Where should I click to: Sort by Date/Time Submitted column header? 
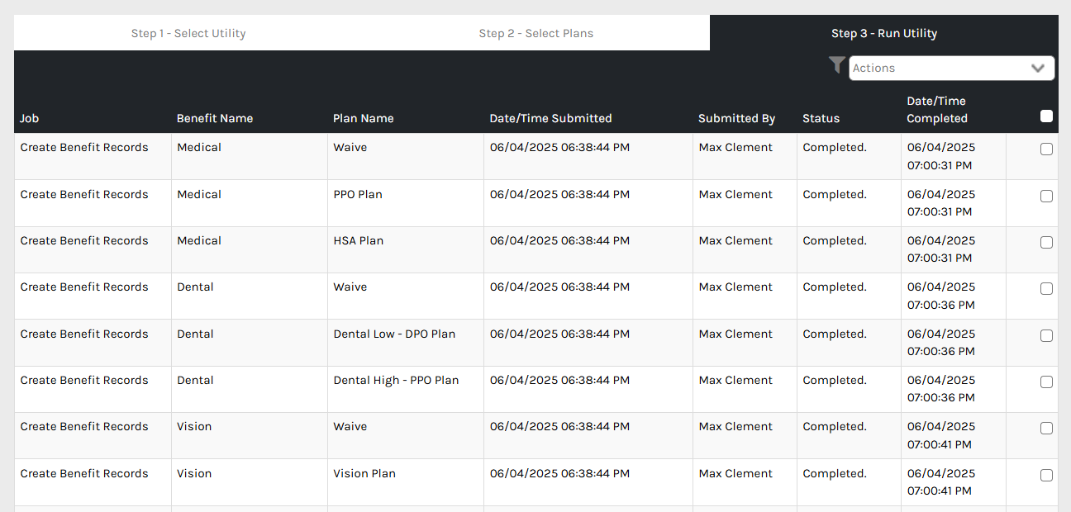550,119
